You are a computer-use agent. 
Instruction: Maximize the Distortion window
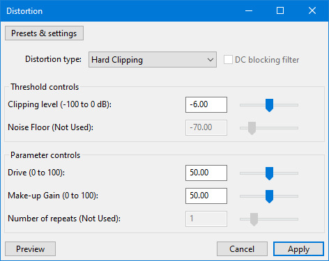[280, 10]
